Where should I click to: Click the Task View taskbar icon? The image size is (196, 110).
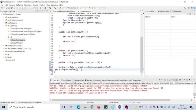click(71, 107)
